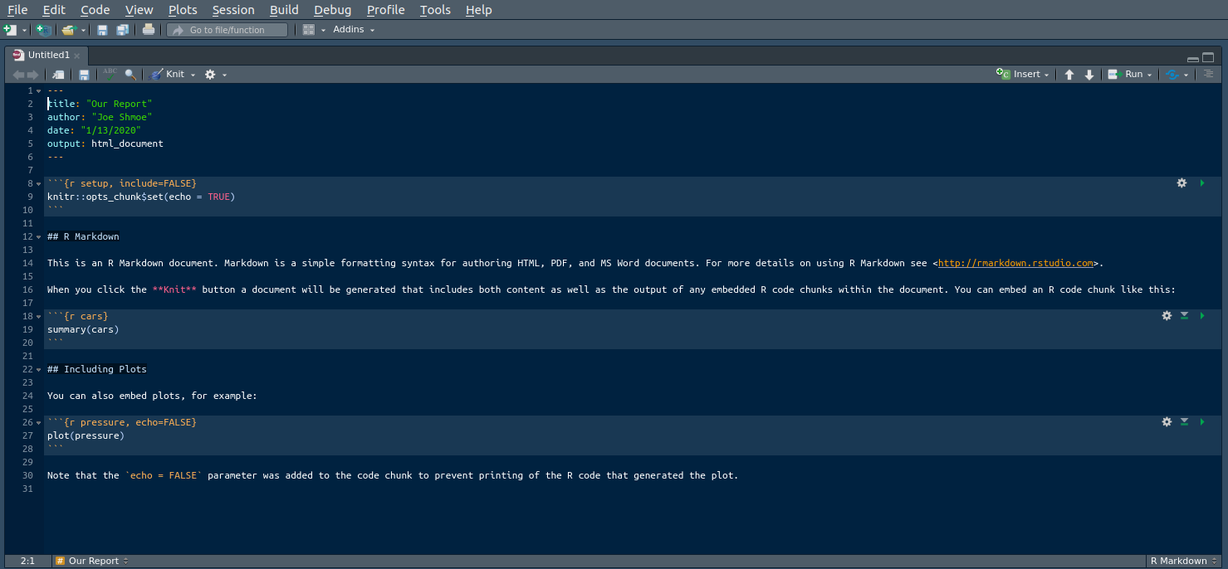Toggle the document outline pane

[1208, 74]
